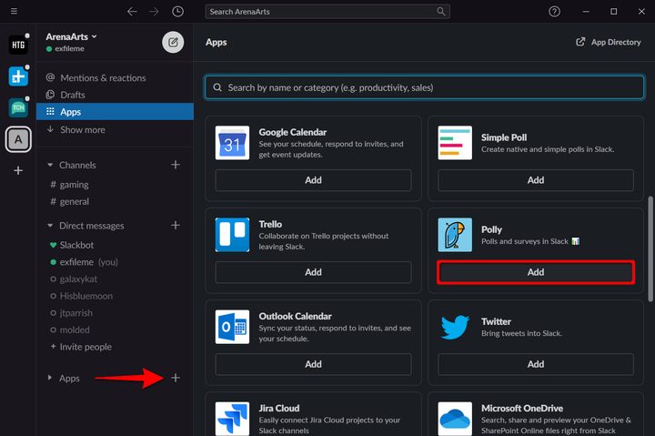
Task: Add the Twitter app
Action: coord(536,364)
